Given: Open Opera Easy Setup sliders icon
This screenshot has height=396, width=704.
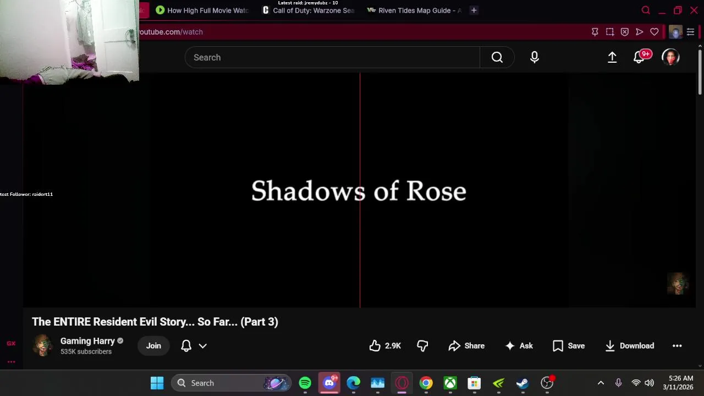Looking at the screenshot, I should [690, 32].
